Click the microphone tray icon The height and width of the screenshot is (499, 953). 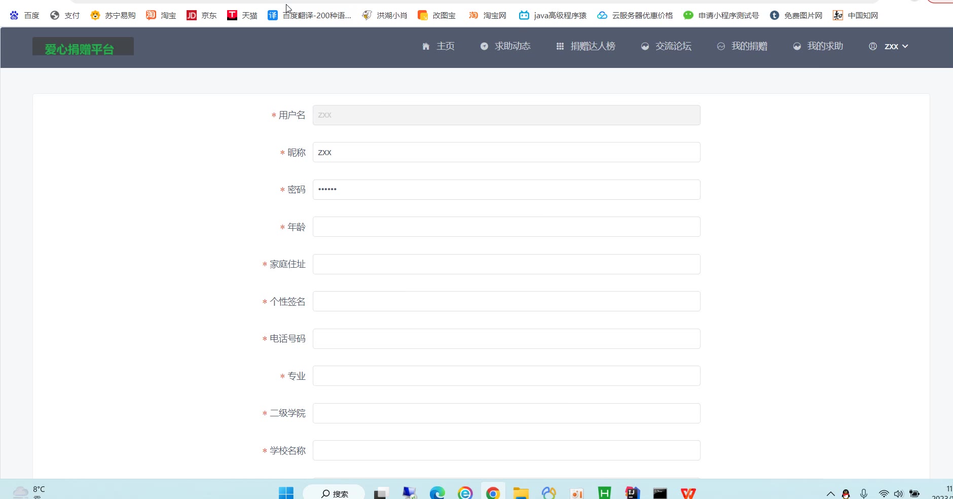click(x=864, y=493)
